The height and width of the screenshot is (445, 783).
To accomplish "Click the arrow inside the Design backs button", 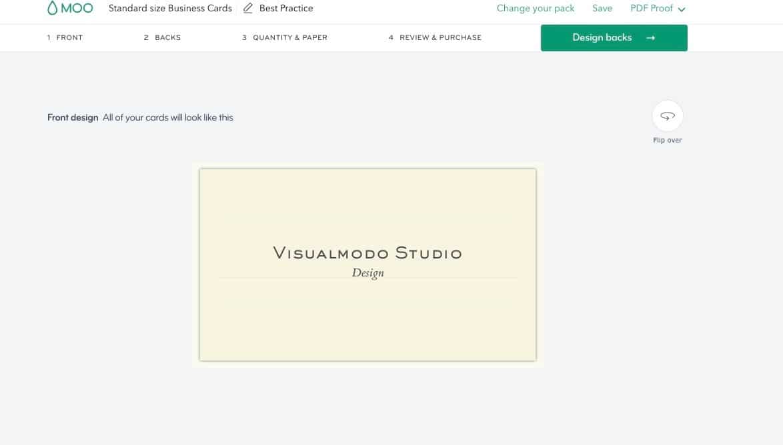I will [650, 37].
